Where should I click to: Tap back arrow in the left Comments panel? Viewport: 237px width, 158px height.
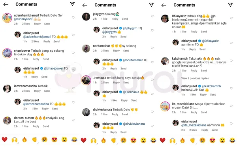click(6, 4)
